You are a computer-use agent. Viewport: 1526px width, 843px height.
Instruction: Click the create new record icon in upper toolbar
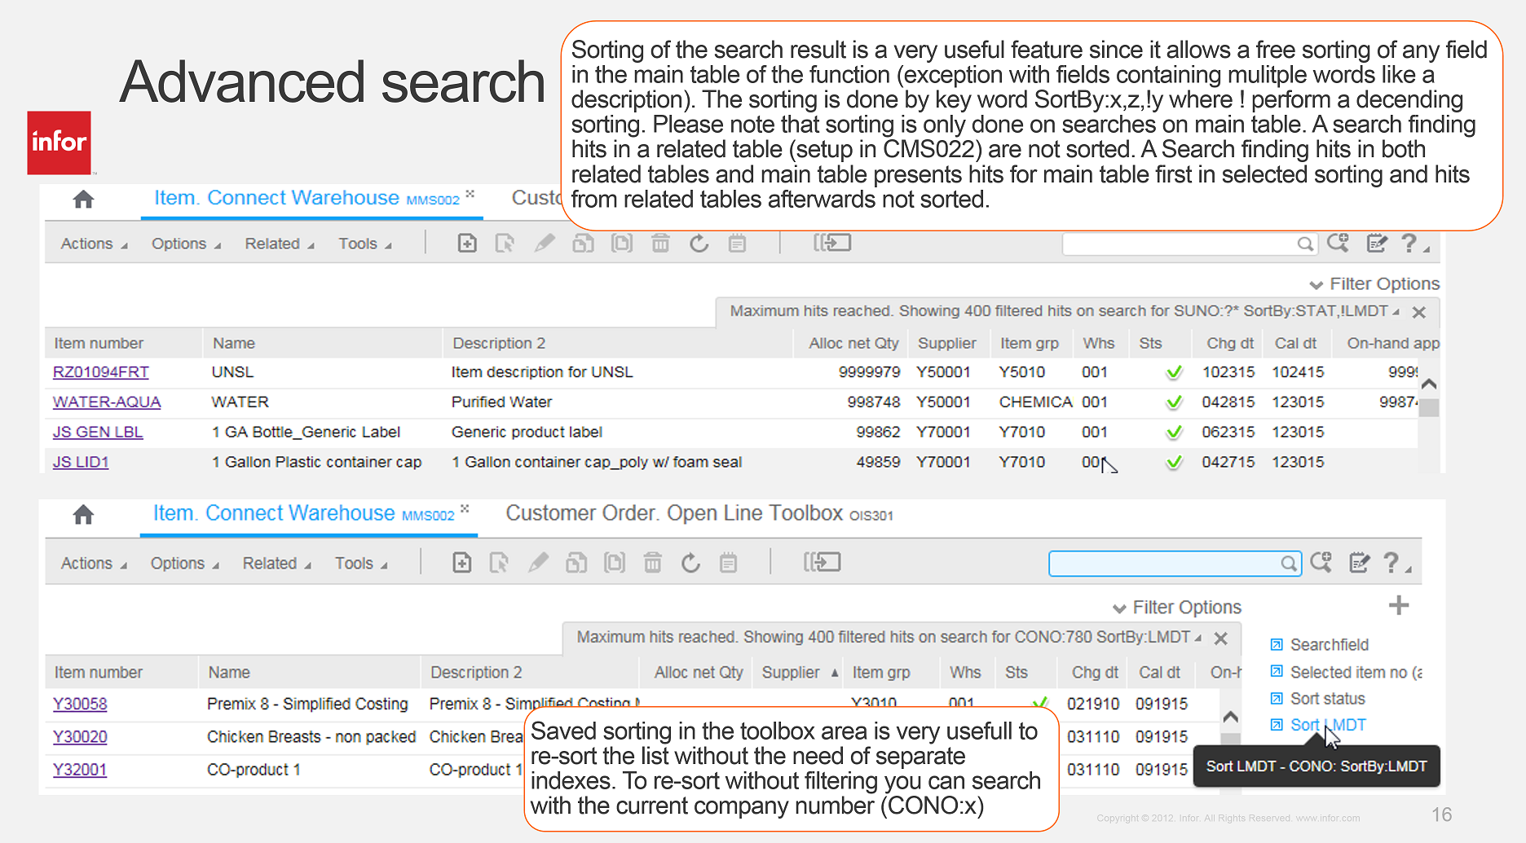467,244
